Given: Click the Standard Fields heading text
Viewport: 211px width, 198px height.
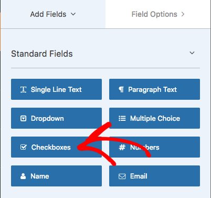Looking at the screenshot, I should click(x=42, y=54).
